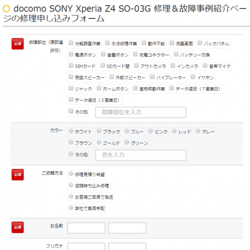Screen dimensions: 250x250
Task: Check the SIMカード checkbox
Action: point(71,65)
